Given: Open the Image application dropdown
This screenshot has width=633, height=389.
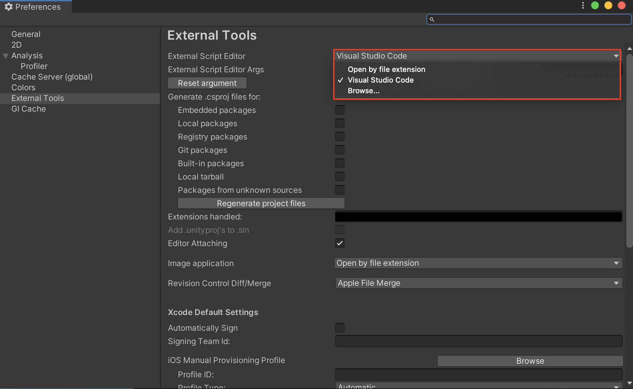Looking at the screenshot, I should click(x=478, y=263).
